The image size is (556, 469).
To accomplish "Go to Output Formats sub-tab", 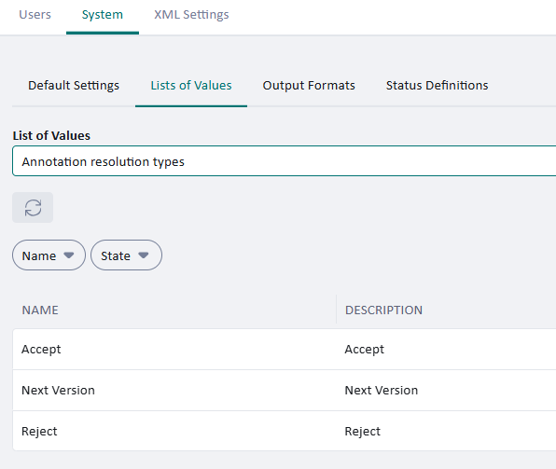I will tap(309, 86).
